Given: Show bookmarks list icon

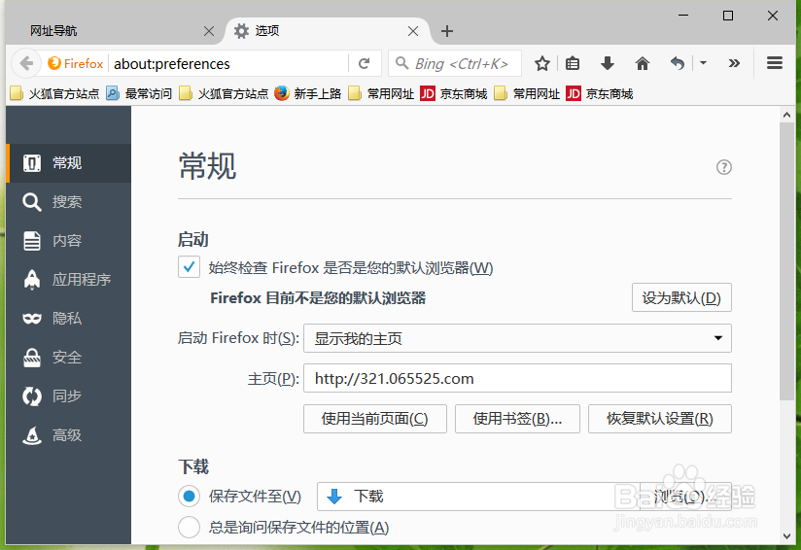Looking at the screenshot, I should point(573,63).
